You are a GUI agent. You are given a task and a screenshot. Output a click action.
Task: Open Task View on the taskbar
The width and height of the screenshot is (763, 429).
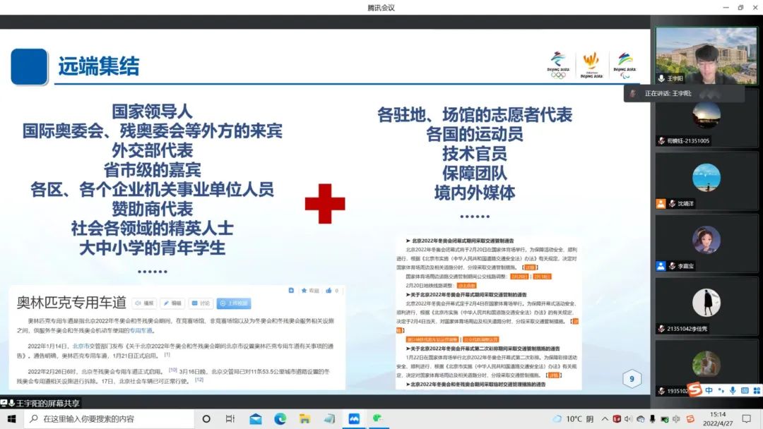point(230,418)
